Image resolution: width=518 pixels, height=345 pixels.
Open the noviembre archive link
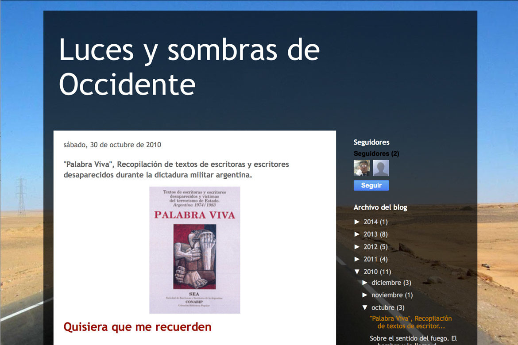point(387,295)
